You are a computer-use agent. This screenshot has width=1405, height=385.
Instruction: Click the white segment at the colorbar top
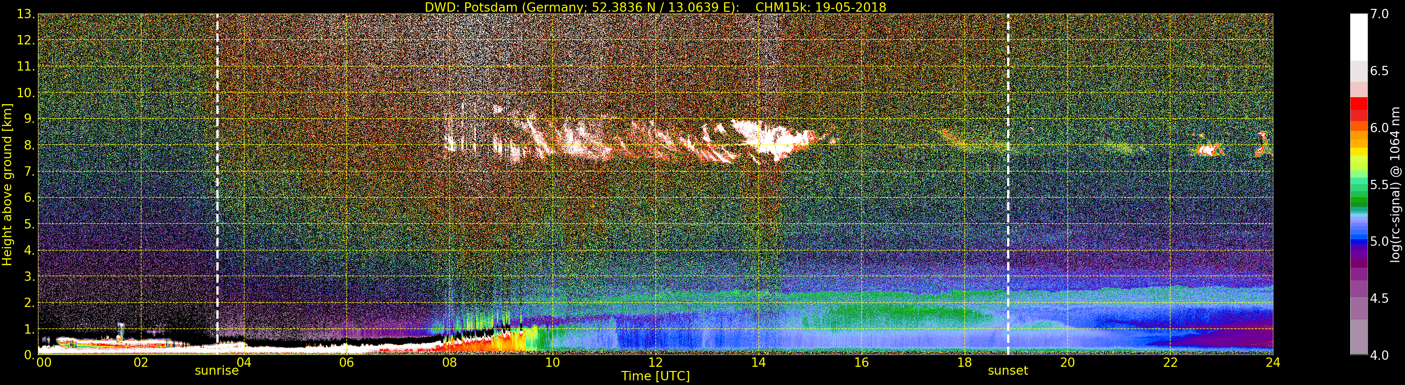point(1359,37)
